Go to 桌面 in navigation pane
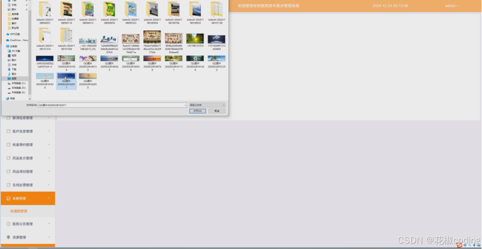482x249 pixels. (15, 78)
